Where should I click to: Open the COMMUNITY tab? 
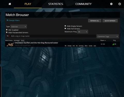point(83,4)
